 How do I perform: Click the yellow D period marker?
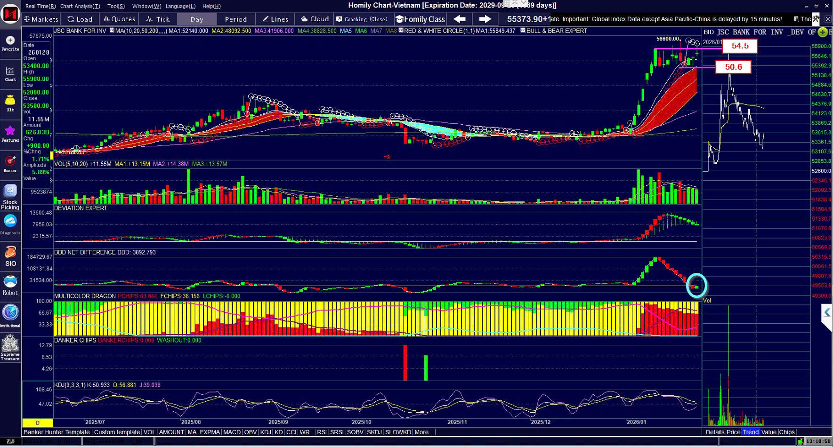click(x=38, y=423)
